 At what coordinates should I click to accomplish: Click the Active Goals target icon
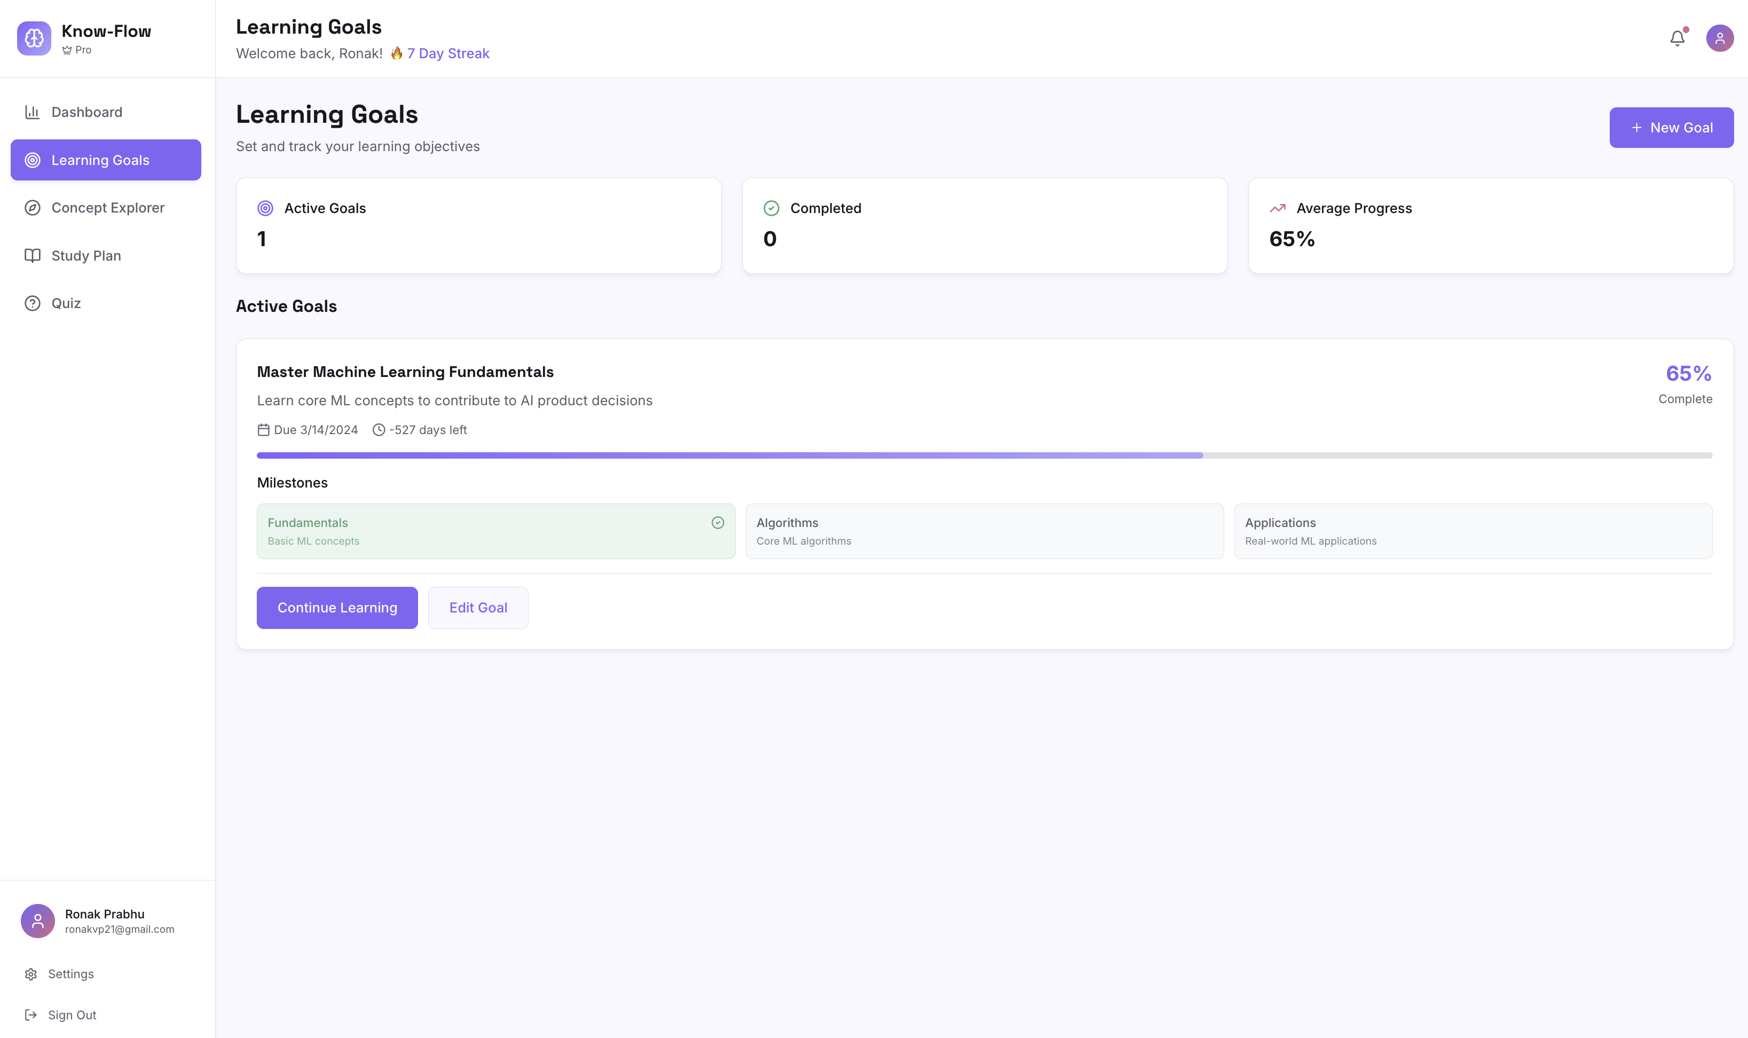tap(265, 208)
